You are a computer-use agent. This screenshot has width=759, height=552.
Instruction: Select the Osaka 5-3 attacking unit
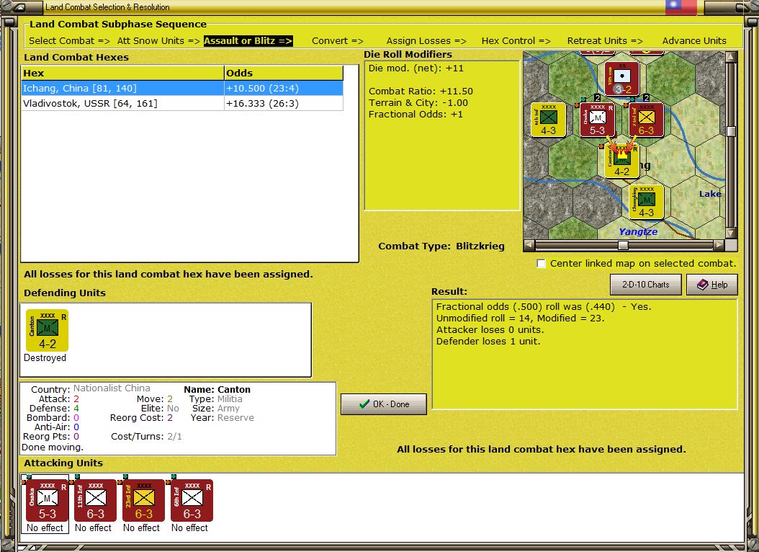click(x=47, y=500)
